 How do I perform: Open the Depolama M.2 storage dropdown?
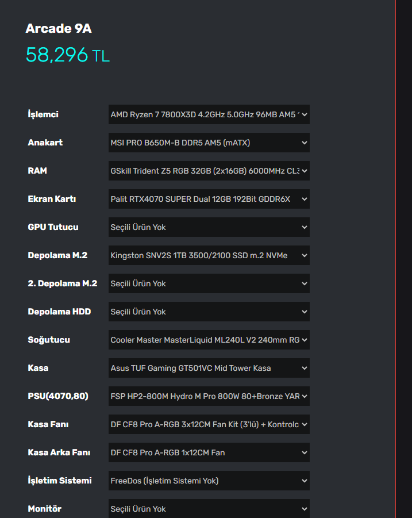tap(209, 255)
